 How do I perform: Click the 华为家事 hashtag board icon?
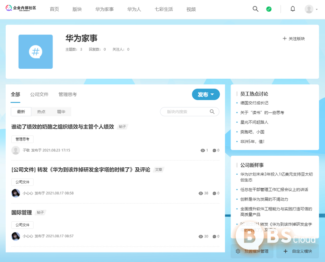point(36,52)
